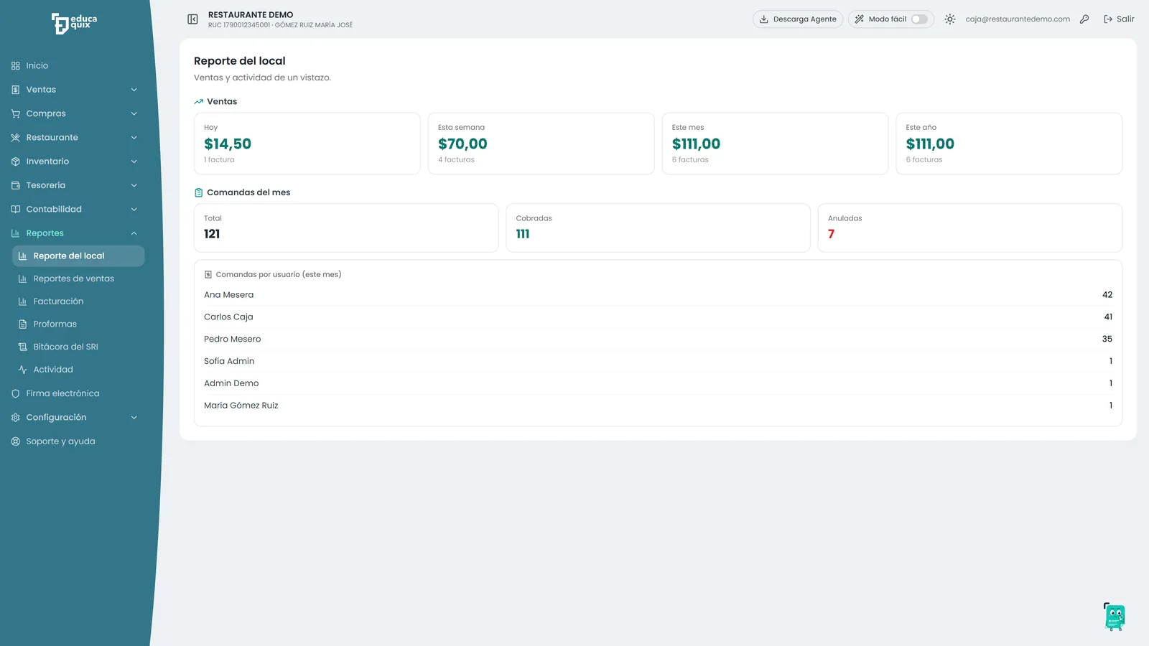The width and height of the screenshot is (1149, 646).
Task: Click the Contabilidad book icon
Action: [16, 210]
